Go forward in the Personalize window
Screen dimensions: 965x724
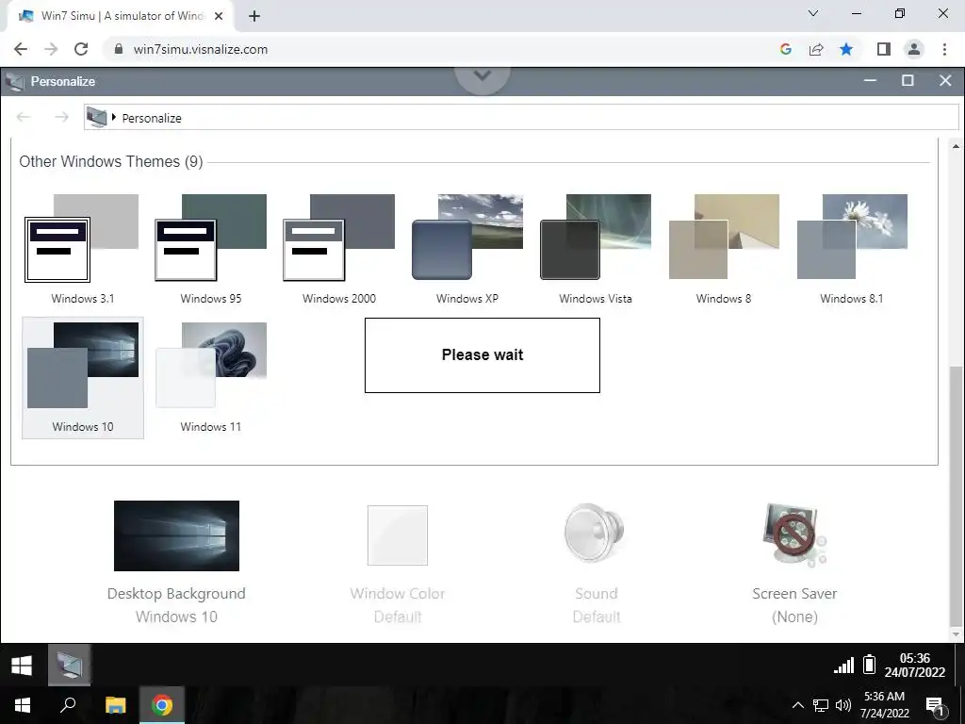point(61,117)
